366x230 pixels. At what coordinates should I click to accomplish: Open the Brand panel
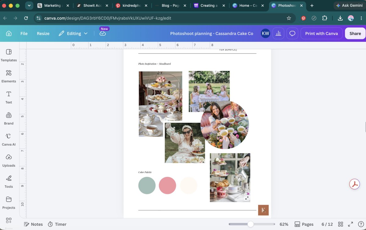click(9, 119)
